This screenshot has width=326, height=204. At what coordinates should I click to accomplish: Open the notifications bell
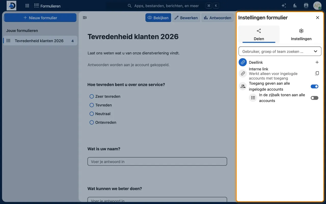point(295,6)
